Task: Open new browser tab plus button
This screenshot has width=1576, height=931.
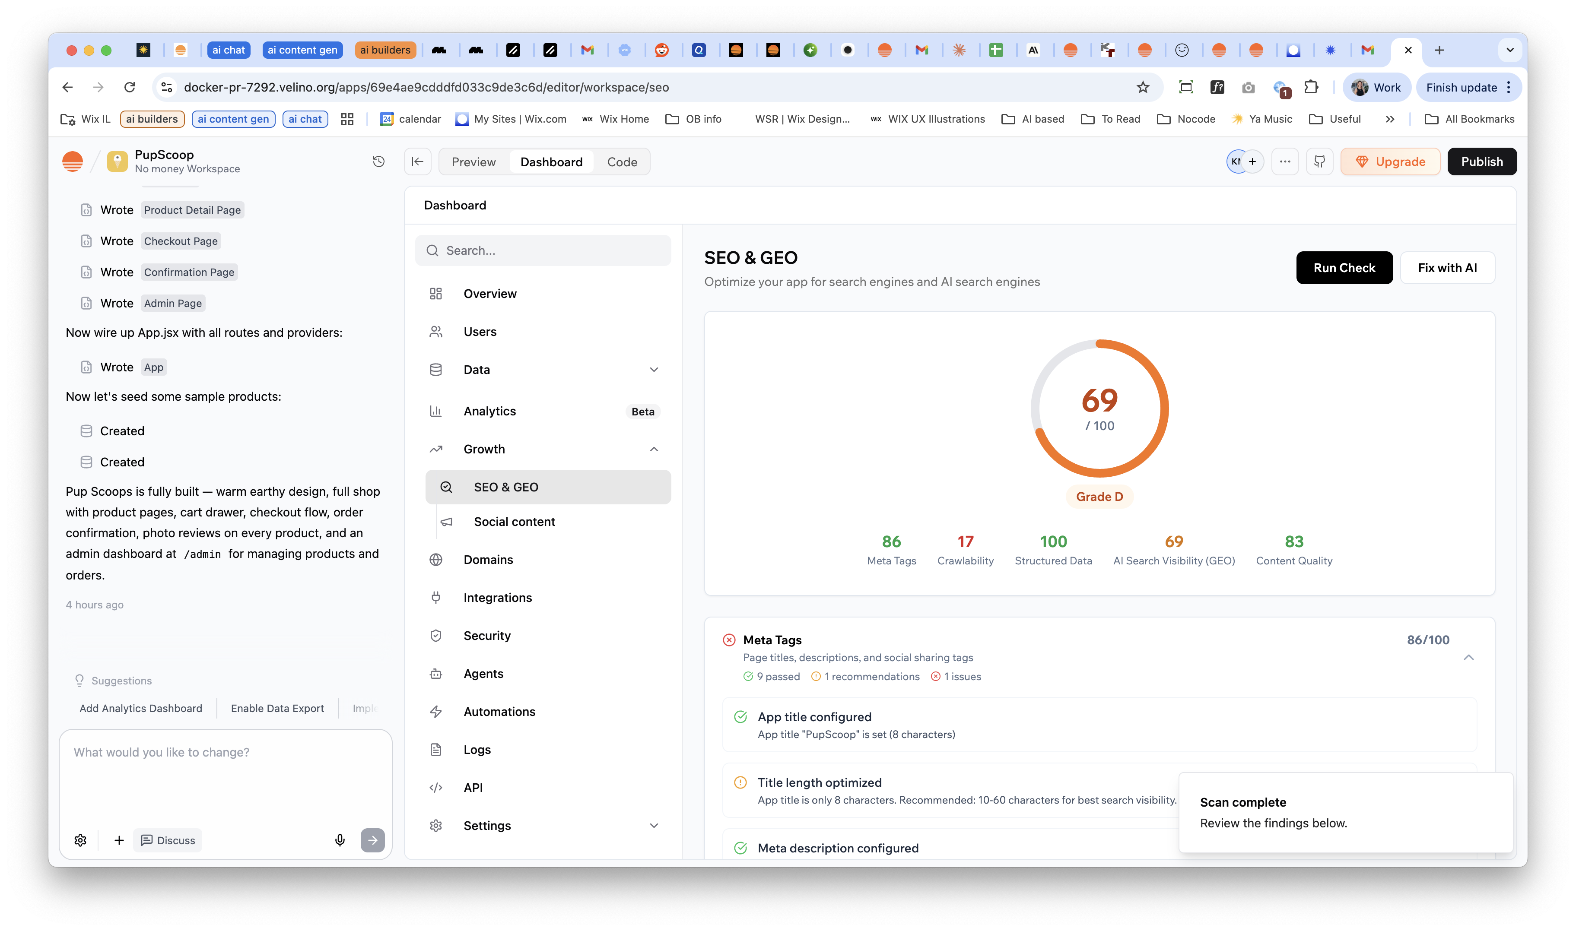Action: (x=1440, y=50)
